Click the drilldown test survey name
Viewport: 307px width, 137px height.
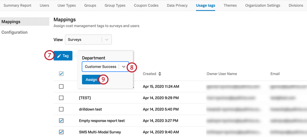90,109
